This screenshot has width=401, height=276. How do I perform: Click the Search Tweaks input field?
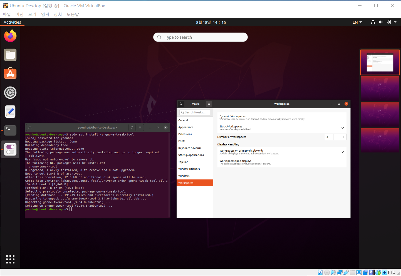tap(195, 112)
